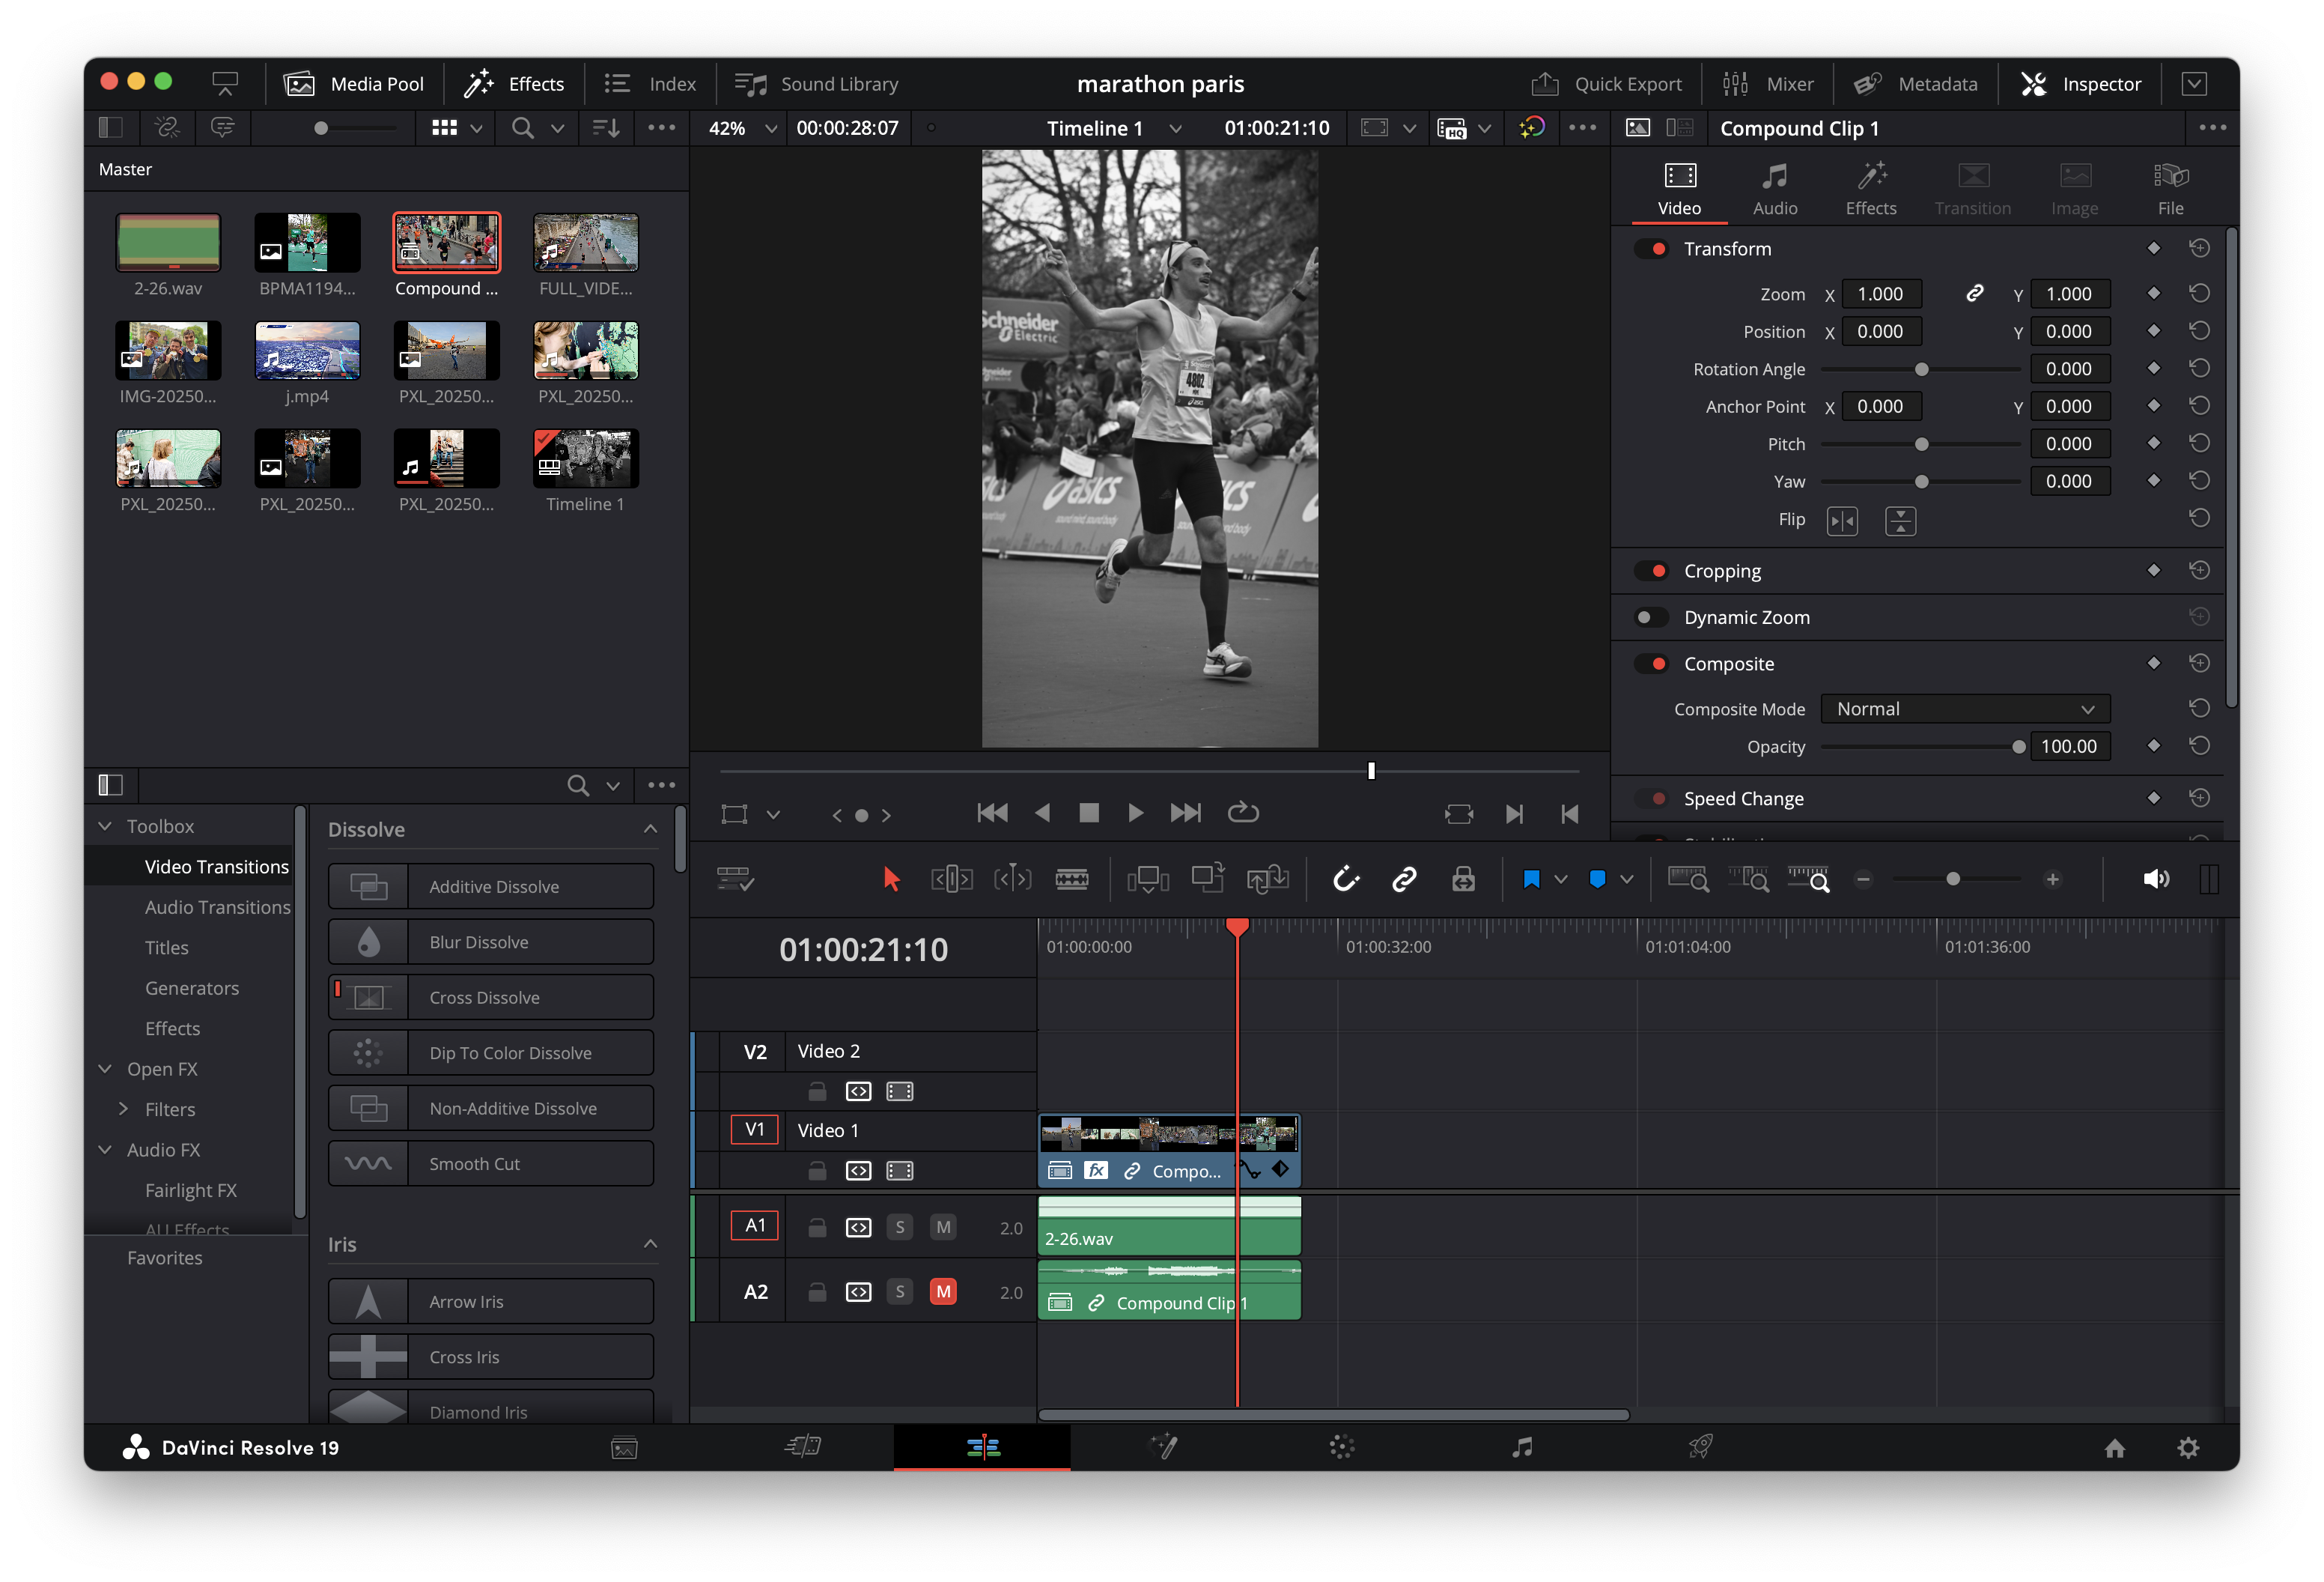The width and height of the screenshot is (2324, 1582).
Task: Select Generators in Toolbox
Action: tap(192, 987)
